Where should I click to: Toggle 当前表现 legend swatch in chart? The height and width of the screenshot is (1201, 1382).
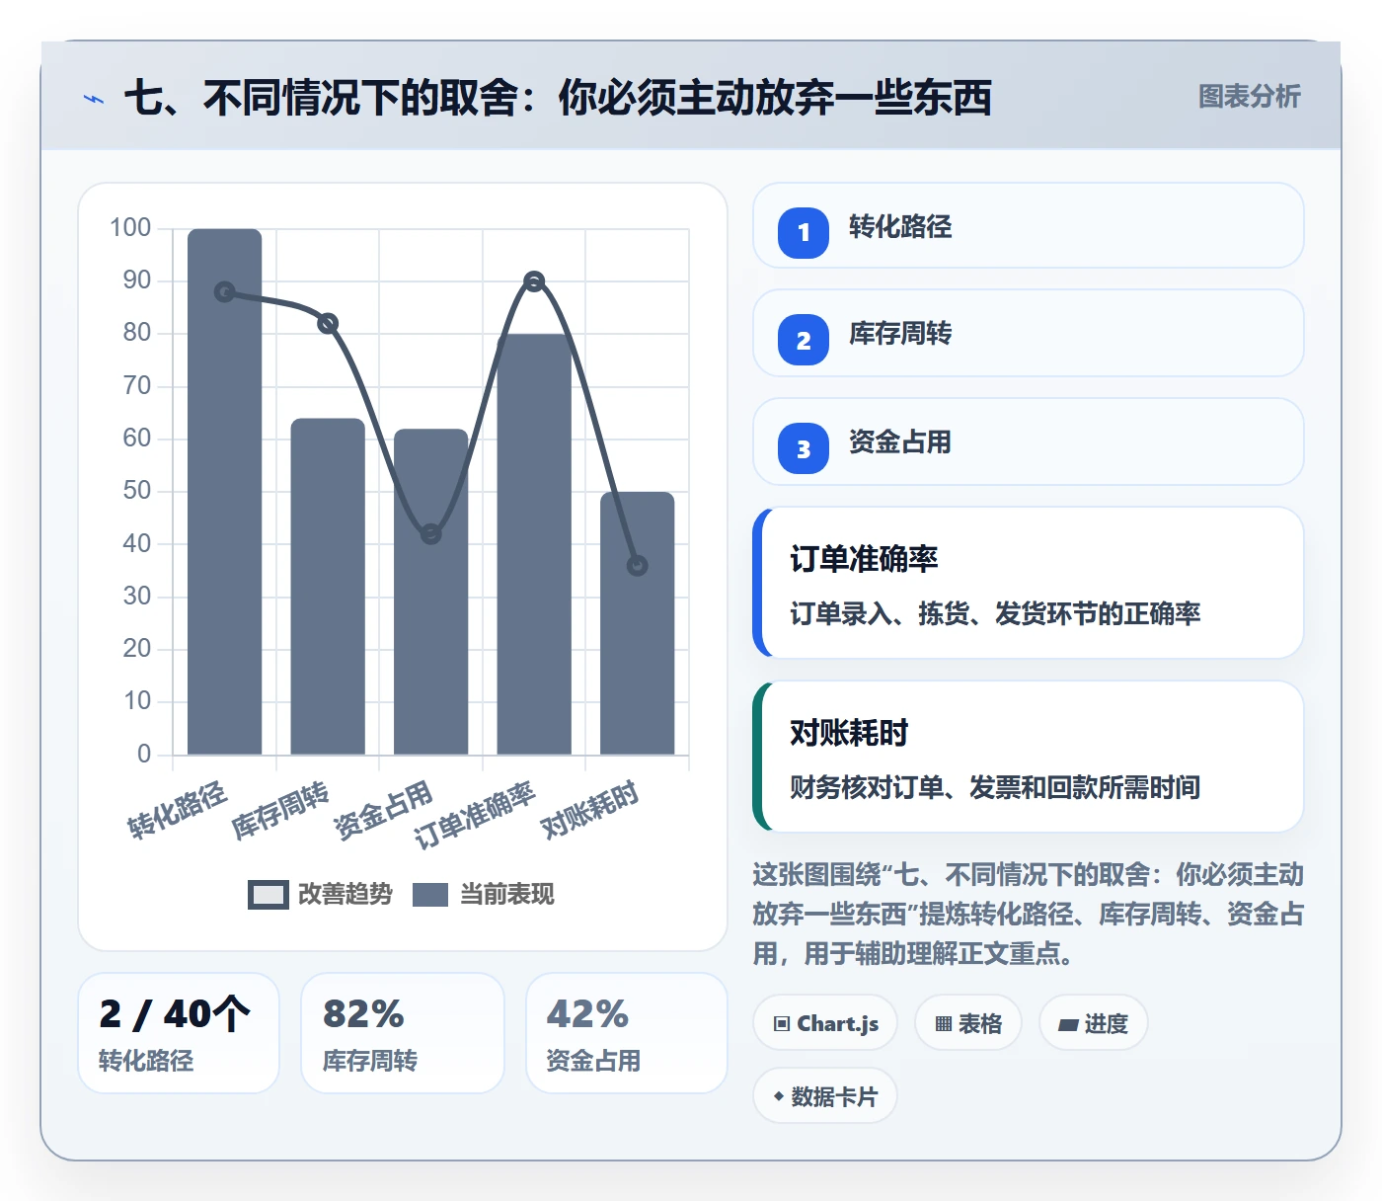tap(430, 894)
